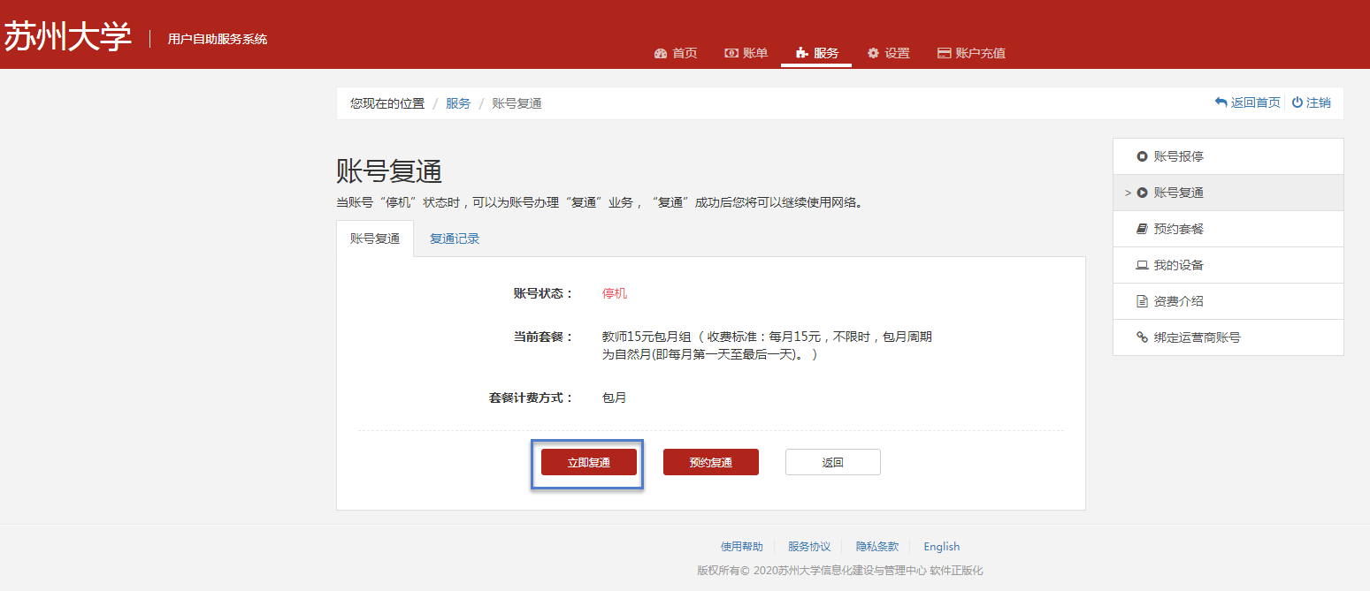Click the laptop icon beside 我的设备

point(1142,265)
